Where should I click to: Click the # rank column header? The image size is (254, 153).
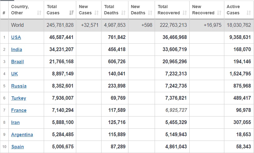click(x=4, y=13)
